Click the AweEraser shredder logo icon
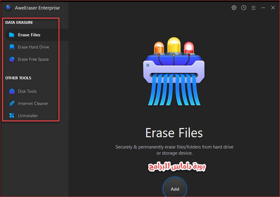 tap(8, 8)
